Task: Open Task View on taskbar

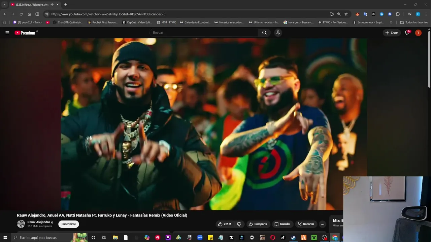Action: point(104,238)
